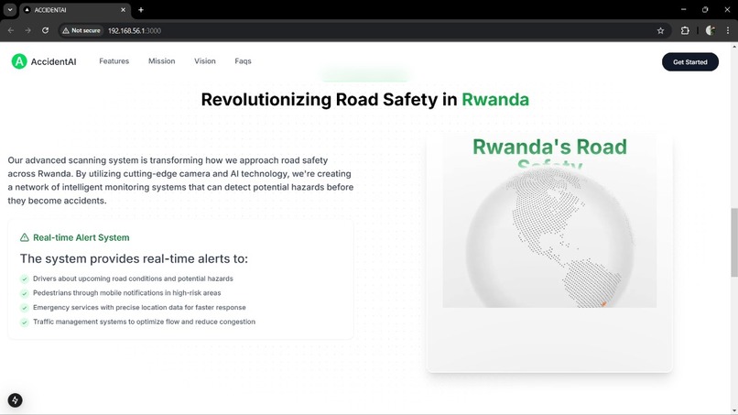The height and width of the screenshot is (415, 738).
Task: Restore down the Chrome window
Action: coord(705,10)
